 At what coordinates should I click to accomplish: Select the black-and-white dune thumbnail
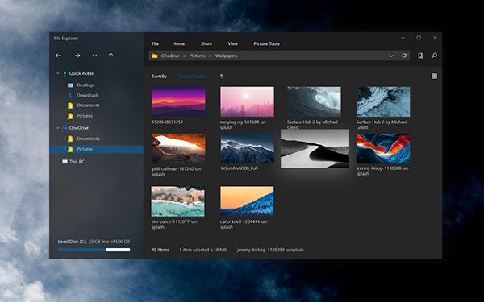click(315, 148)
